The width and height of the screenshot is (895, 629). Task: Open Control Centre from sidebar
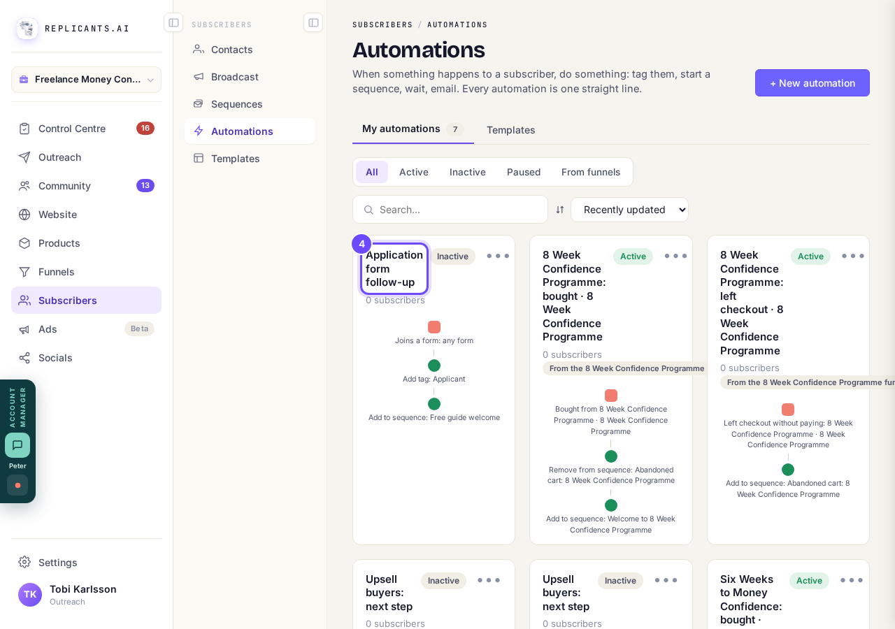tap(86, 129)
